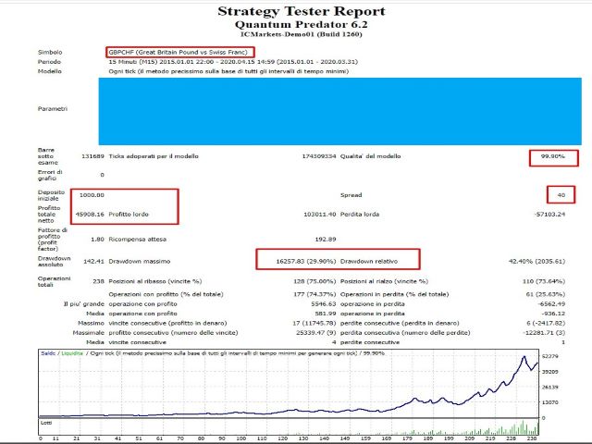
Task: Click the Errori di grafici label
Action: coord(50,175)
